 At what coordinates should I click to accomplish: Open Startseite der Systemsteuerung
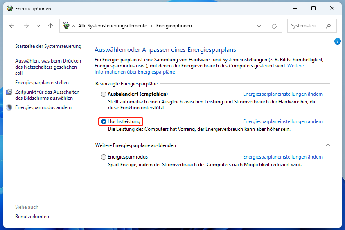click(48, 46)
